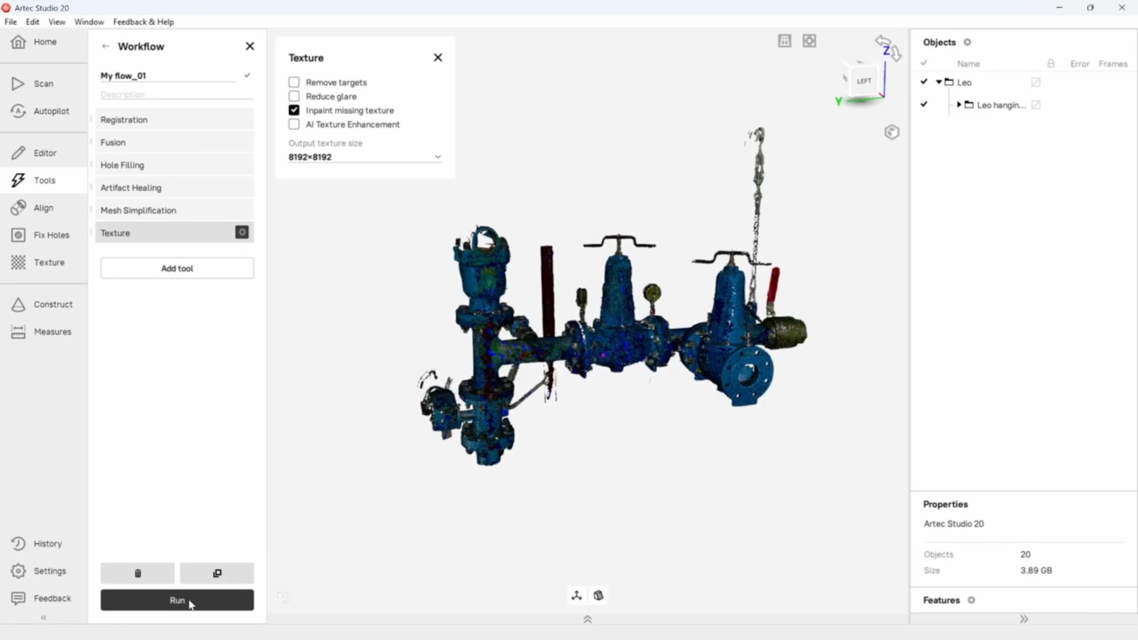Screen dimensions: 1138x640
Task: Open the Output texture size dropdown
Action: (365, 157)
